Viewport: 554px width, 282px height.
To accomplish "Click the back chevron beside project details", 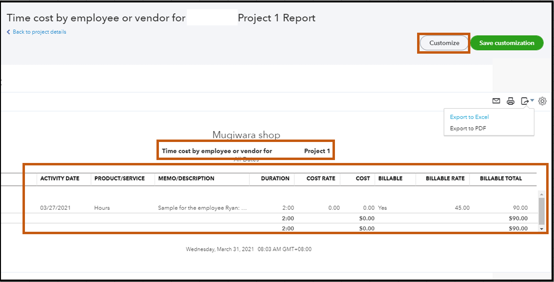I will (x=8, y=32).
